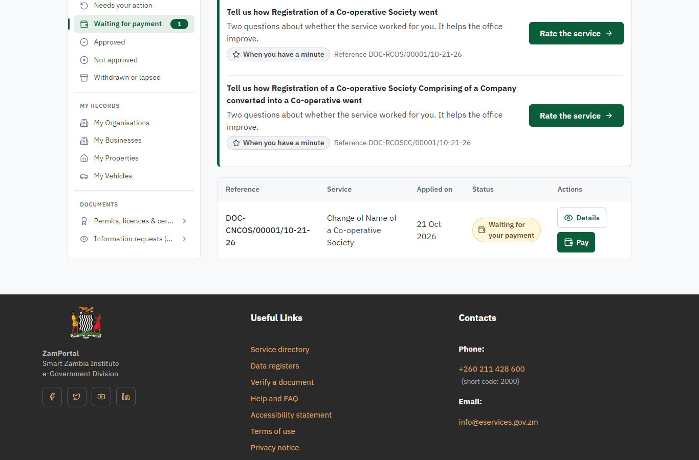
Task: Open Needs your action filter
Action: tap(134, 6)
